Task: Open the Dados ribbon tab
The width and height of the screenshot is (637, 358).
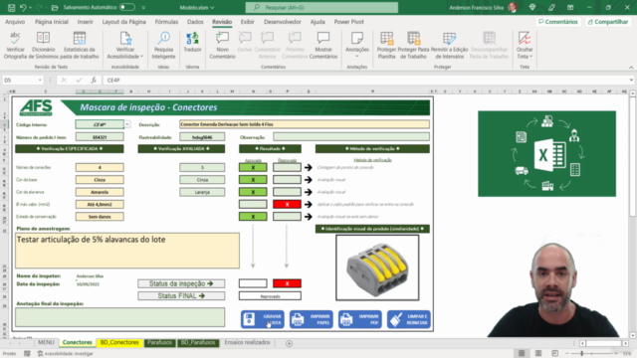Action: click(x=195, y=22)
